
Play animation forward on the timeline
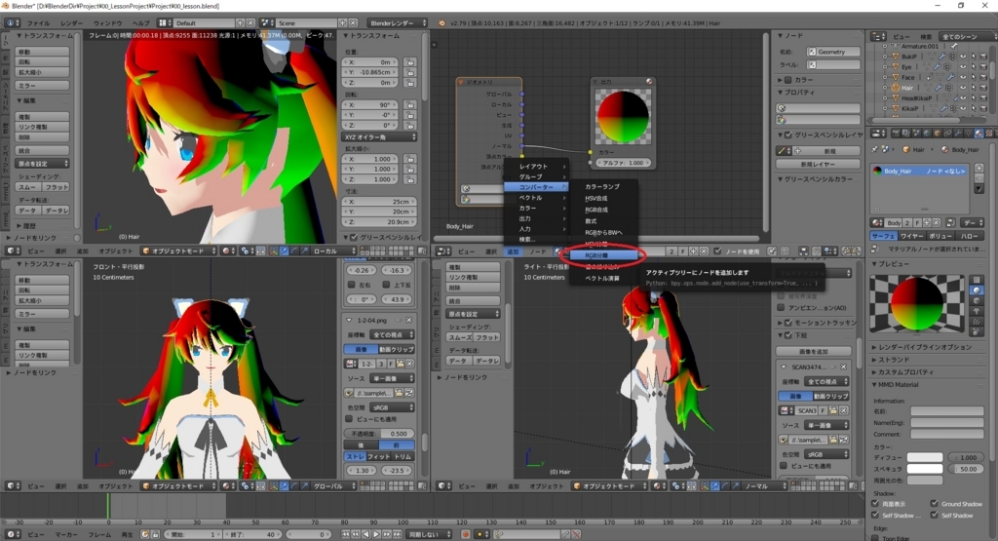tap(376, 534)
